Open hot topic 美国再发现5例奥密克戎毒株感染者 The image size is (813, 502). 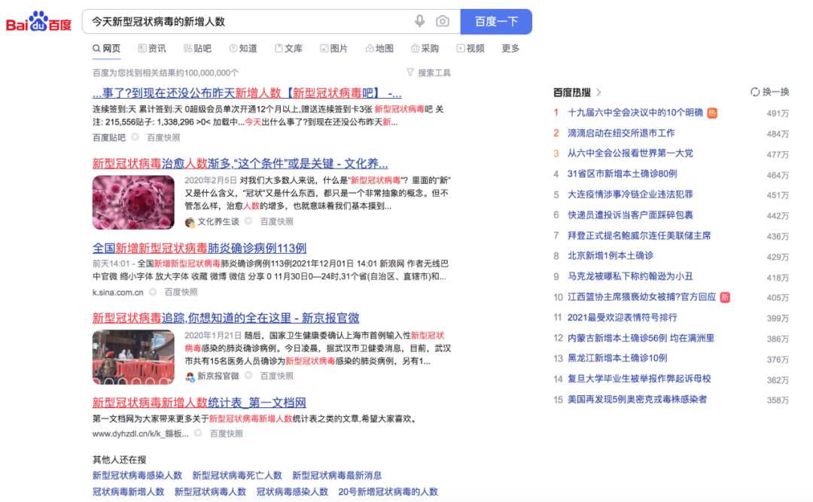point(638,400)
